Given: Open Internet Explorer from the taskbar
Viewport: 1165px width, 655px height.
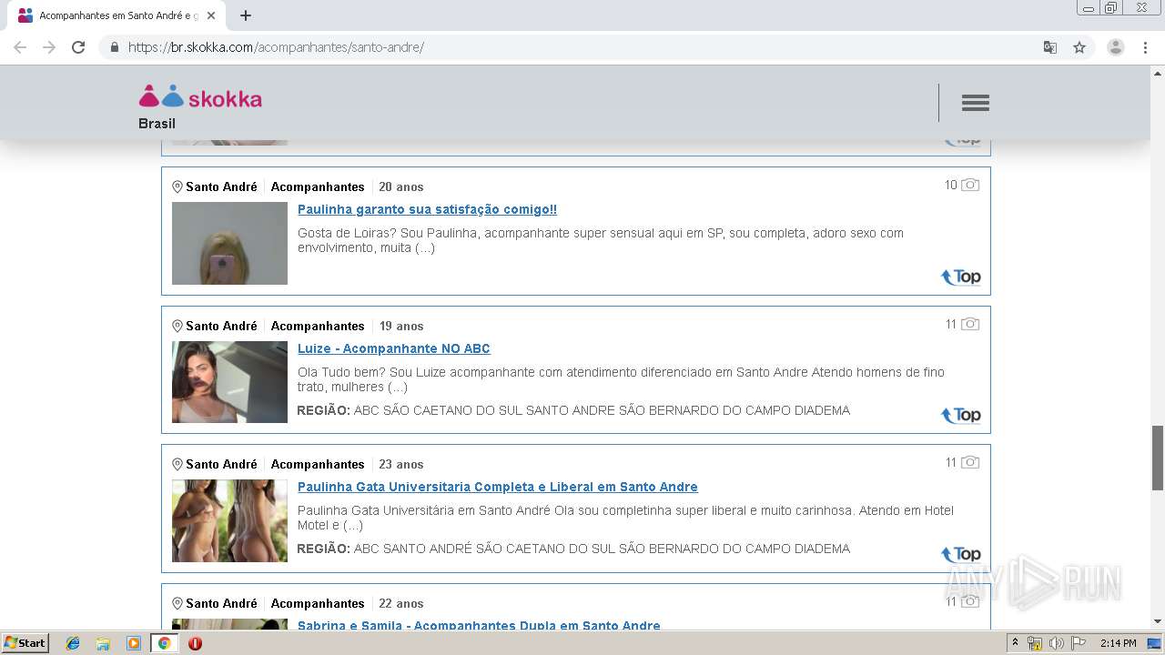Looking at the screenshot, I should point(73,643).
